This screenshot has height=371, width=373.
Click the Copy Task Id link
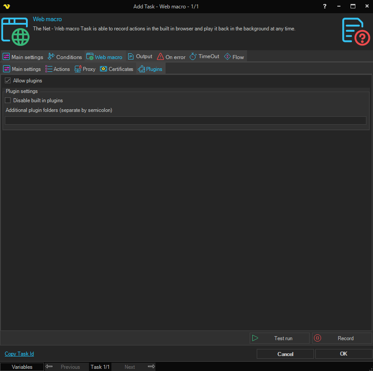[x=19, y=354]
